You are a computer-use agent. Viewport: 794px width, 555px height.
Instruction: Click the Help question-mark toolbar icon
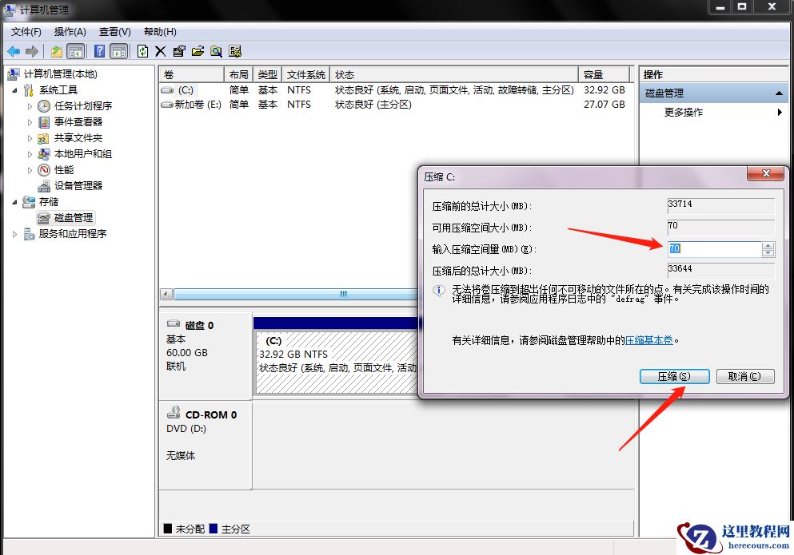coord(98,50)
